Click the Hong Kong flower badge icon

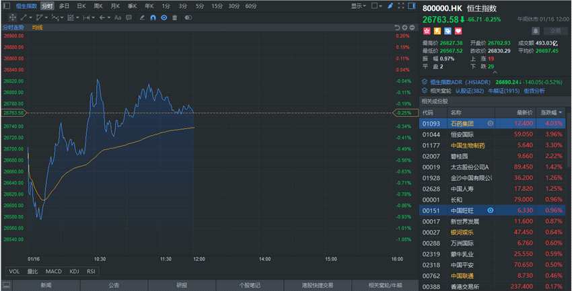[x=427, y=31]
